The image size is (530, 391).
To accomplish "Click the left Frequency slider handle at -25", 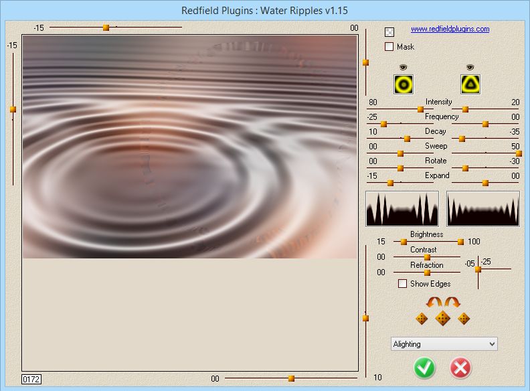I will coord(383,124).
